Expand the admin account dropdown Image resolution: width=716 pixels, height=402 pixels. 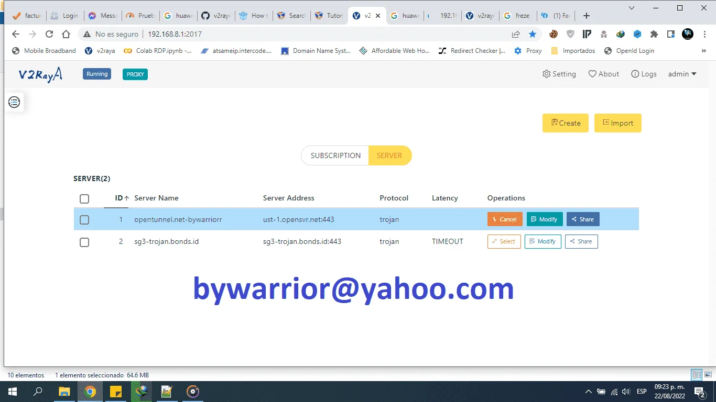[x=682, y=74]
